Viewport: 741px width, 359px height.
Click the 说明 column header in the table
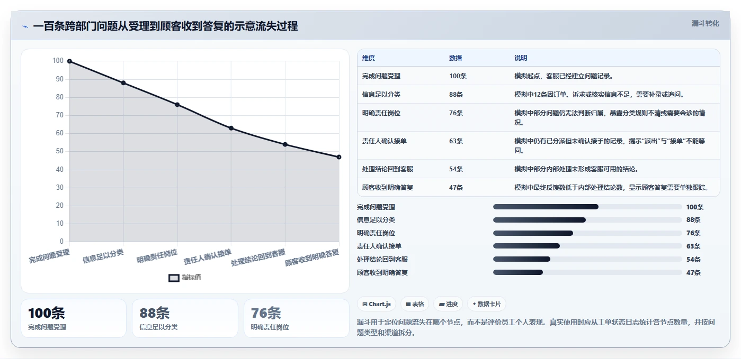pyautogui.click(x=521, y=58)
